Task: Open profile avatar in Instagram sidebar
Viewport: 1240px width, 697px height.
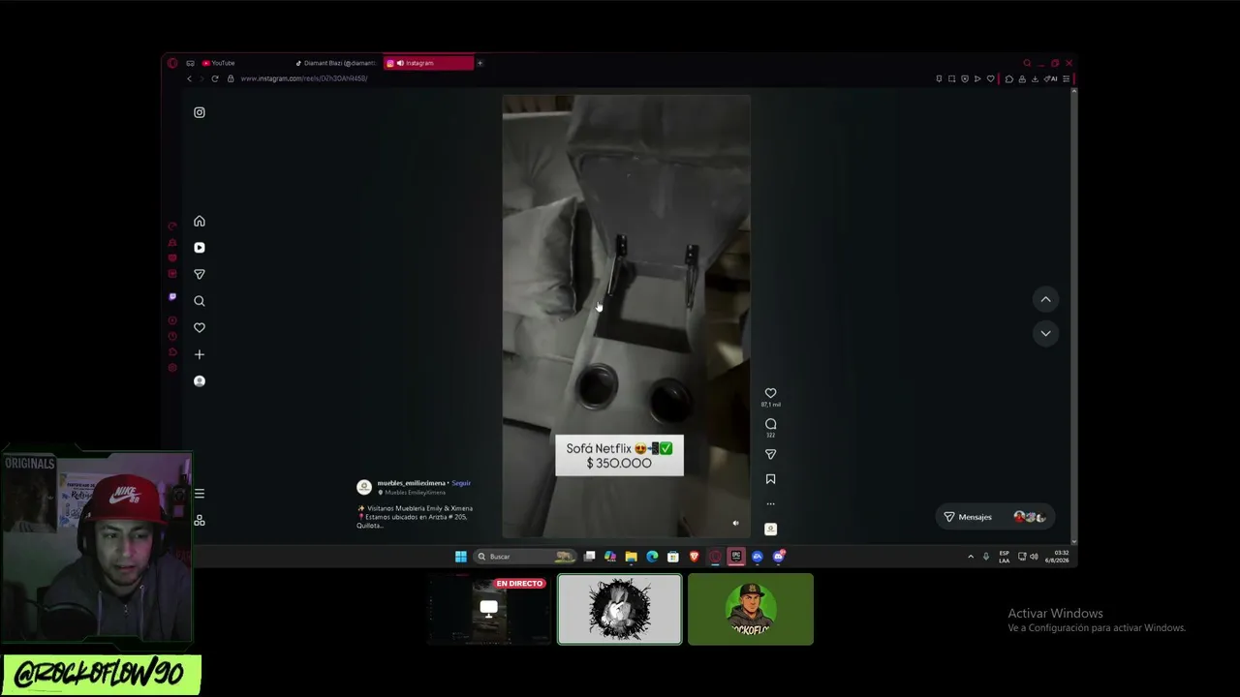Action: point(200,381)
